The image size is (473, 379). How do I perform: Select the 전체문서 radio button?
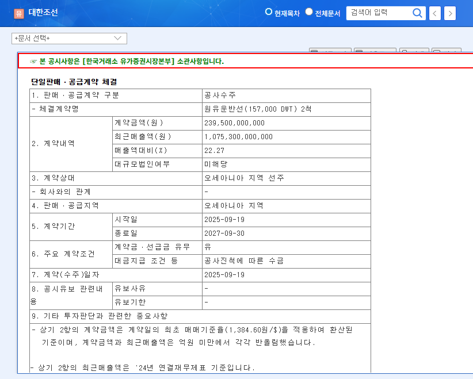coord(309,12)
